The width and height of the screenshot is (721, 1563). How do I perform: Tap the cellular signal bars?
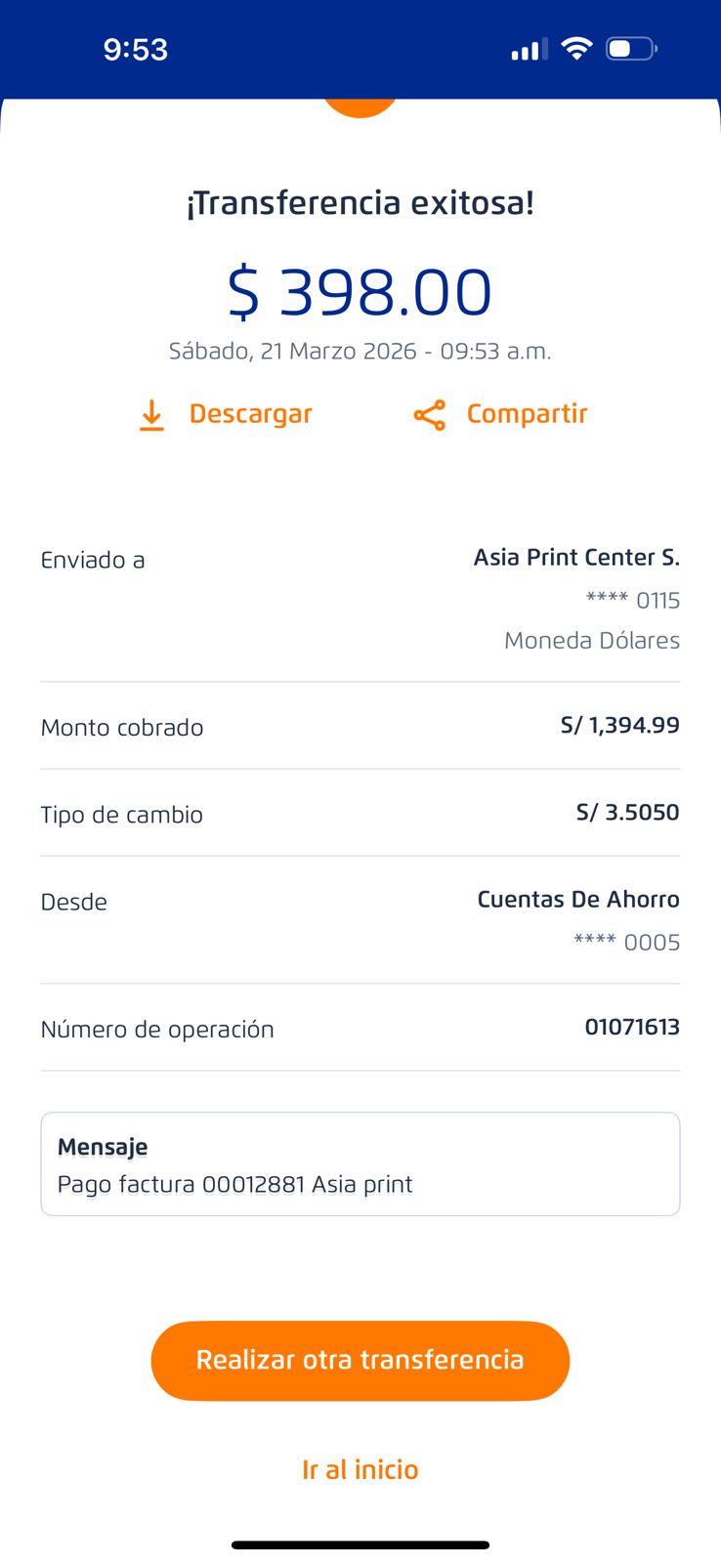pos(529,50)
